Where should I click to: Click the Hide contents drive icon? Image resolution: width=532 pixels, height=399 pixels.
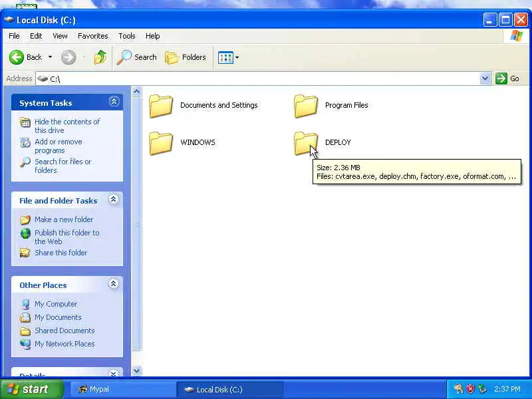pos(25,122)
